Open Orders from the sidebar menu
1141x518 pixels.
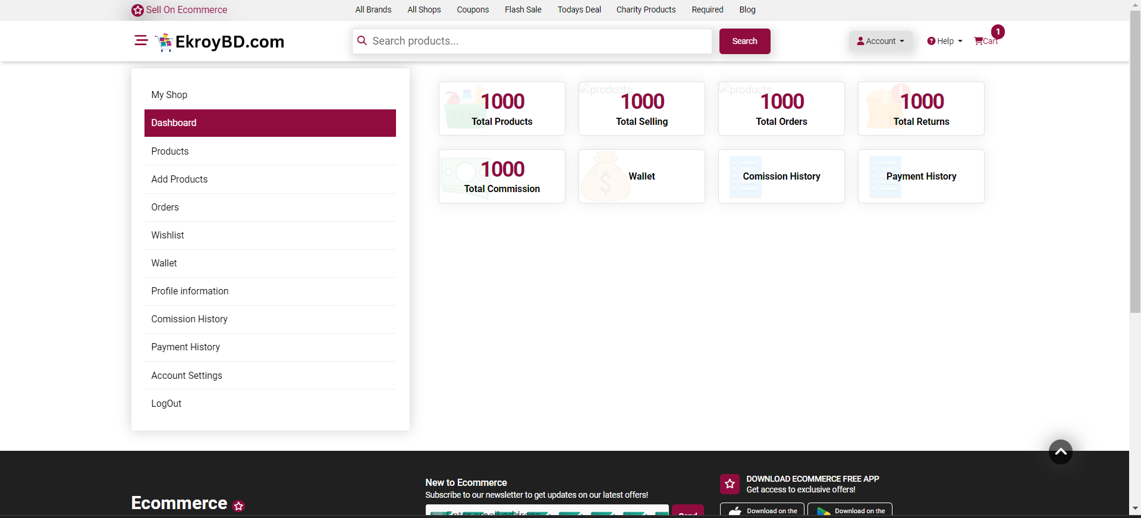(x=165, y=207)
